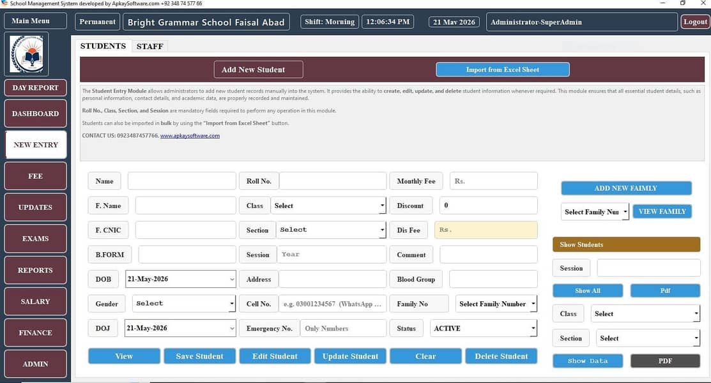This screenshot has height=383, width=711.
Task: Click the Show All button
Action: [x=588, y=290]
